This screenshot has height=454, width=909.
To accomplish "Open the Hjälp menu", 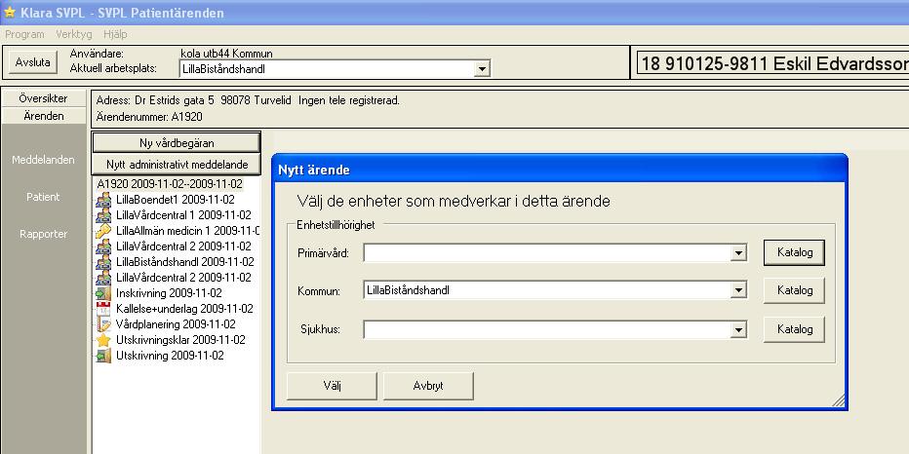I will click(x=115, y=34).
